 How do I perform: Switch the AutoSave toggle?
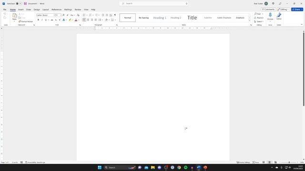pyautogui.click(x=19, y=3)
